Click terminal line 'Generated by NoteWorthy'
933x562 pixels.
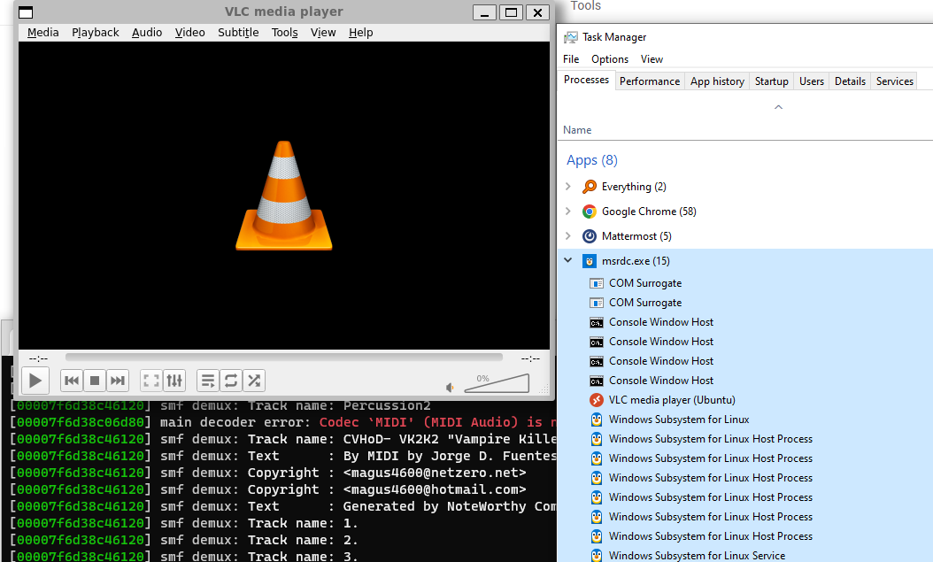283,506
